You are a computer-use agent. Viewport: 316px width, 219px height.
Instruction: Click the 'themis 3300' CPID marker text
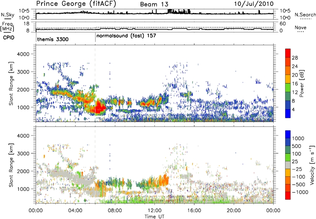coord(53,39)
